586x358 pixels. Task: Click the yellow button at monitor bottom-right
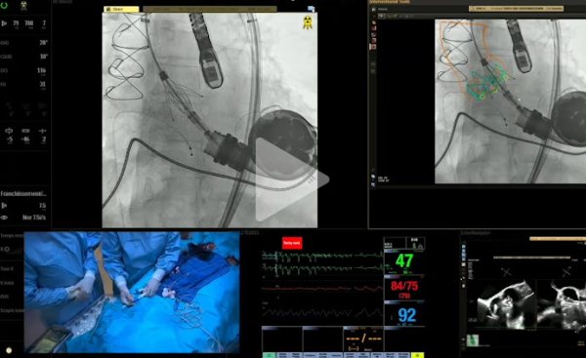pos(417,355)
